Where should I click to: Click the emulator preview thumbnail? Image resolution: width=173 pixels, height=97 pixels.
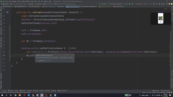161,18
